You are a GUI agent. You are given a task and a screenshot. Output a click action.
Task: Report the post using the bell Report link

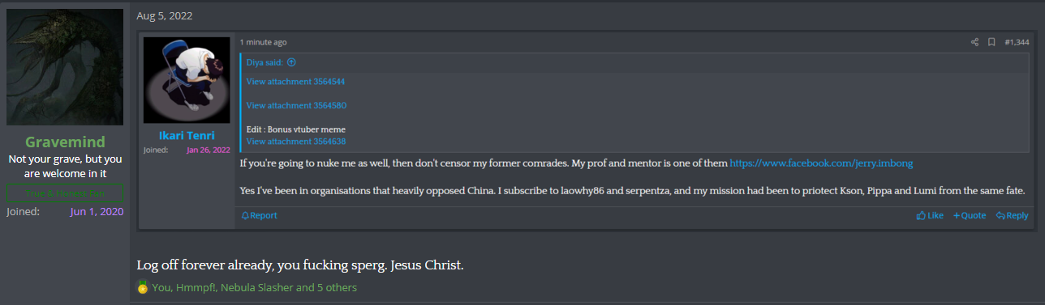tap(260, 215)
